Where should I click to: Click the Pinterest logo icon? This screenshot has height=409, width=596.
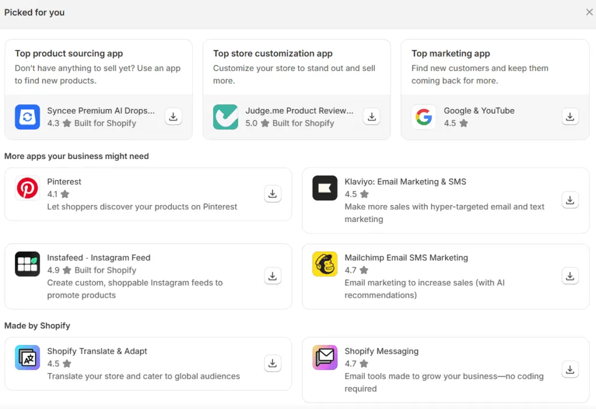[x=27, y=188]
